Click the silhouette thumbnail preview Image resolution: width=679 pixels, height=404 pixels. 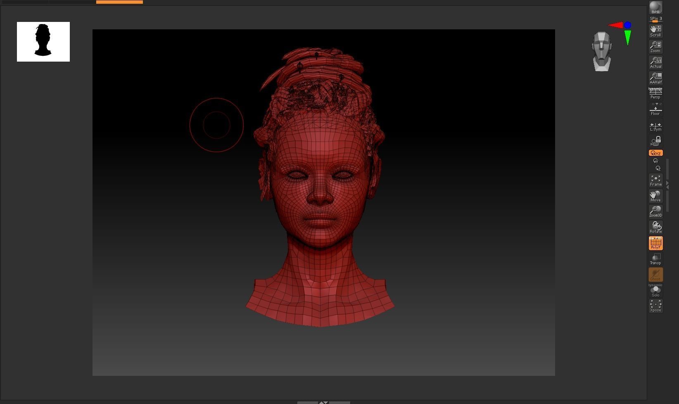pyautogui.click(x=43, y=42)
